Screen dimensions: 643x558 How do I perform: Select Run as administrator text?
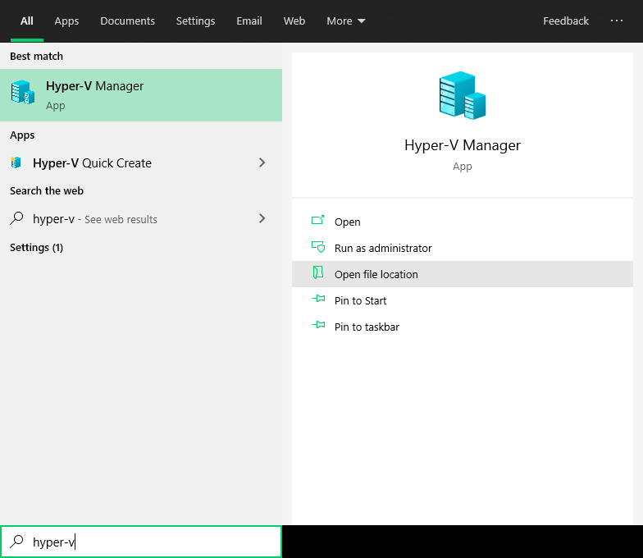(x=383, y=248)
